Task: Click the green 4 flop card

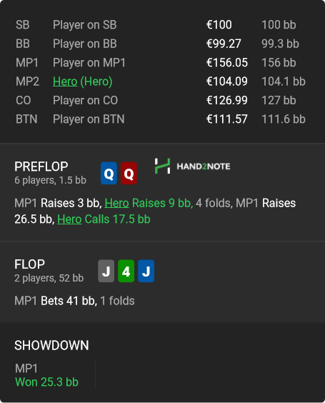Action: click(126, 271)
